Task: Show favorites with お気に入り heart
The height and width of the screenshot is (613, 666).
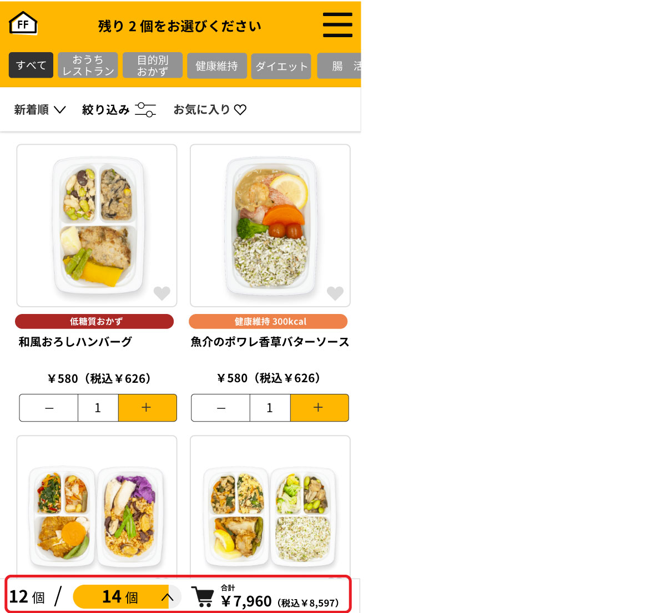Action: pyautogui.click(x=210, y=109)
